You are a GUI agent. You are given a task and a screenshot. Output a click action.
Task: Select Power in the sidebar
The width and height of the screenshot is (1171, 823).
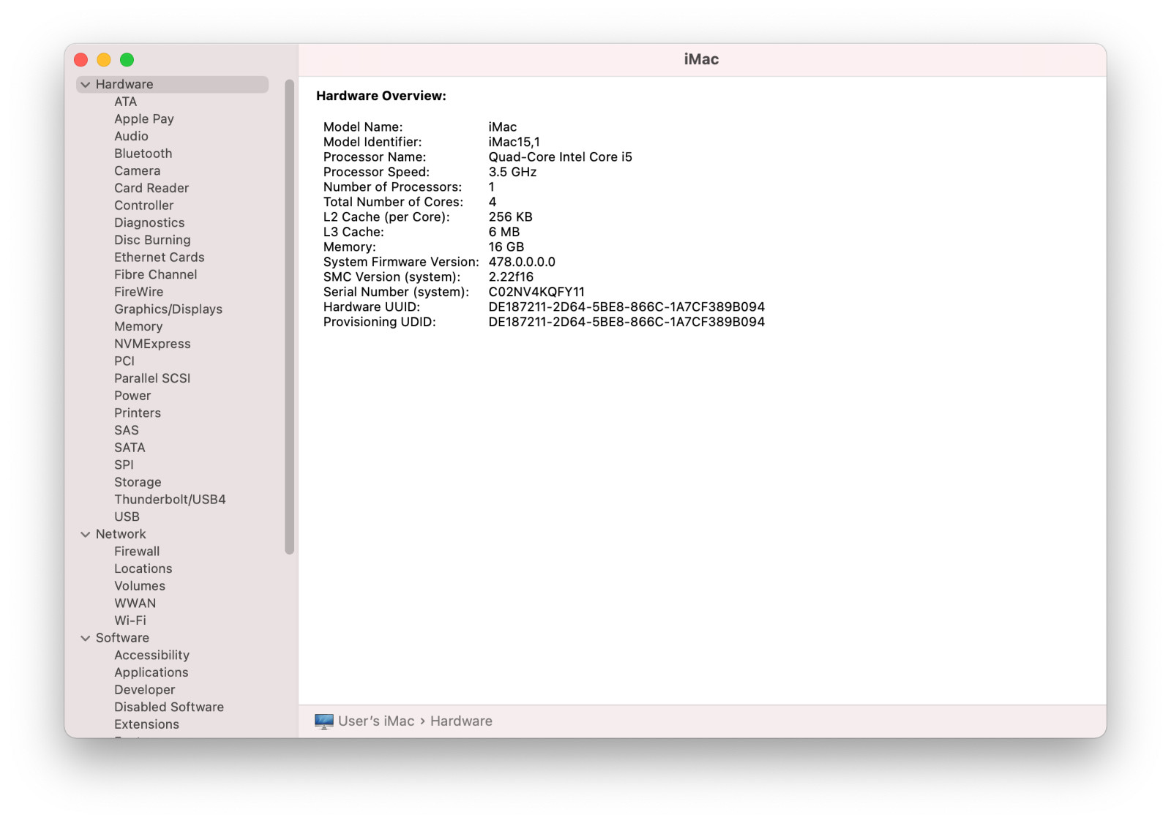(132, 396)
